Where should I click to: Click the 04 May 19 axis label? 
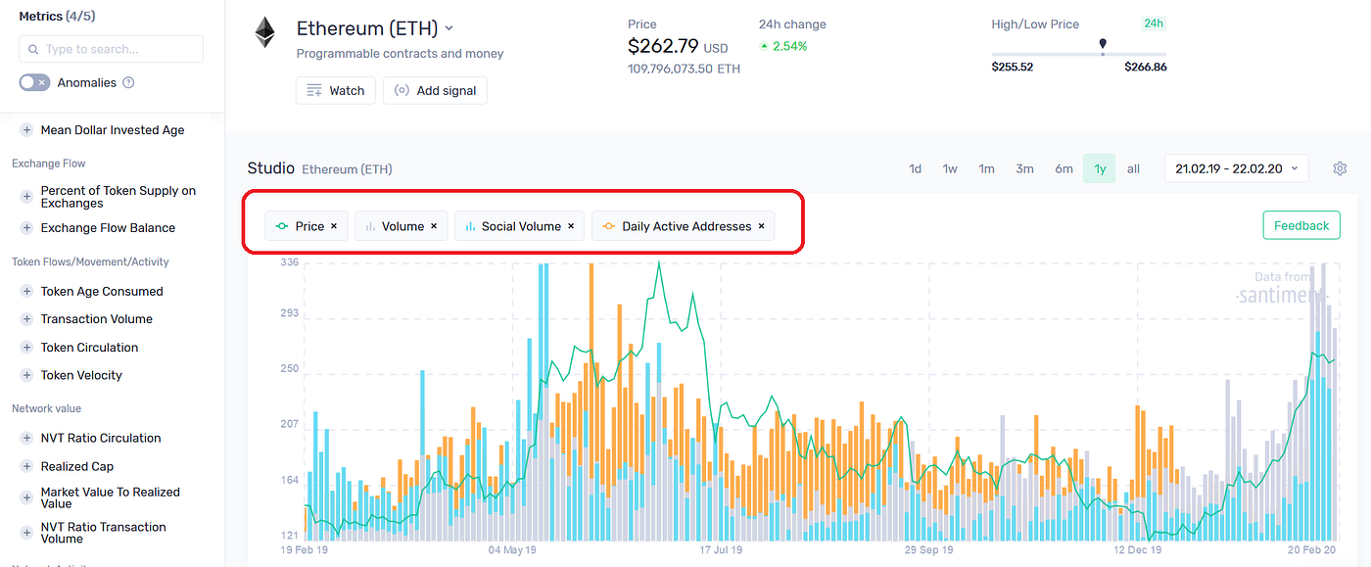click(x=512, y=550)
